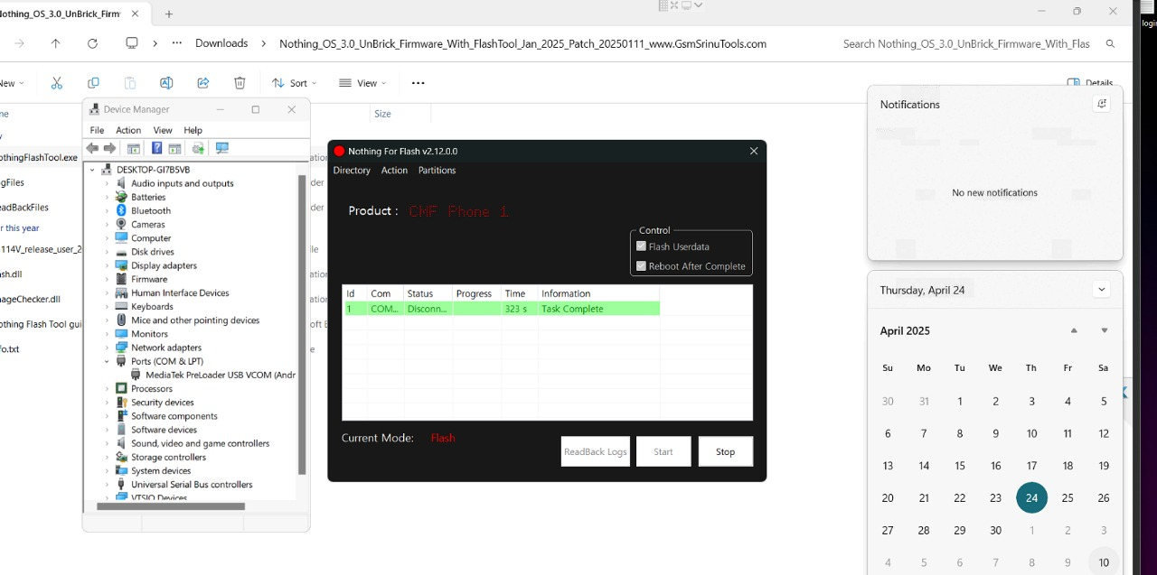Screen dimensions: 1157x575
Task: Click the ReadBack Logs button
Action: point(595,451)
